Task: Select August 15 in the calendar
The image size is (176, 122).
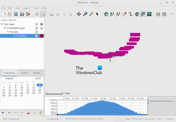Action: (10, 90)
